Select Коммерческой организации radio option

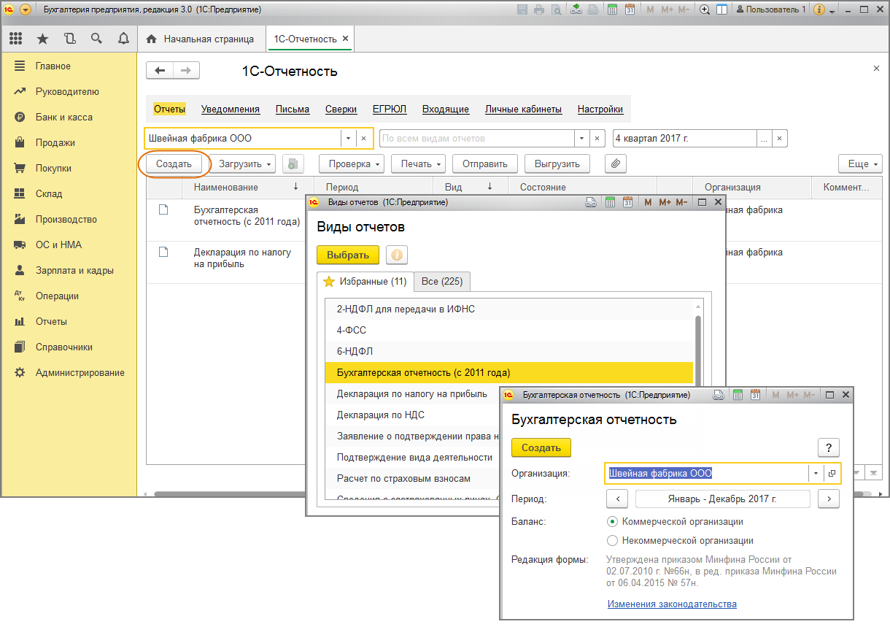point(613,522)
